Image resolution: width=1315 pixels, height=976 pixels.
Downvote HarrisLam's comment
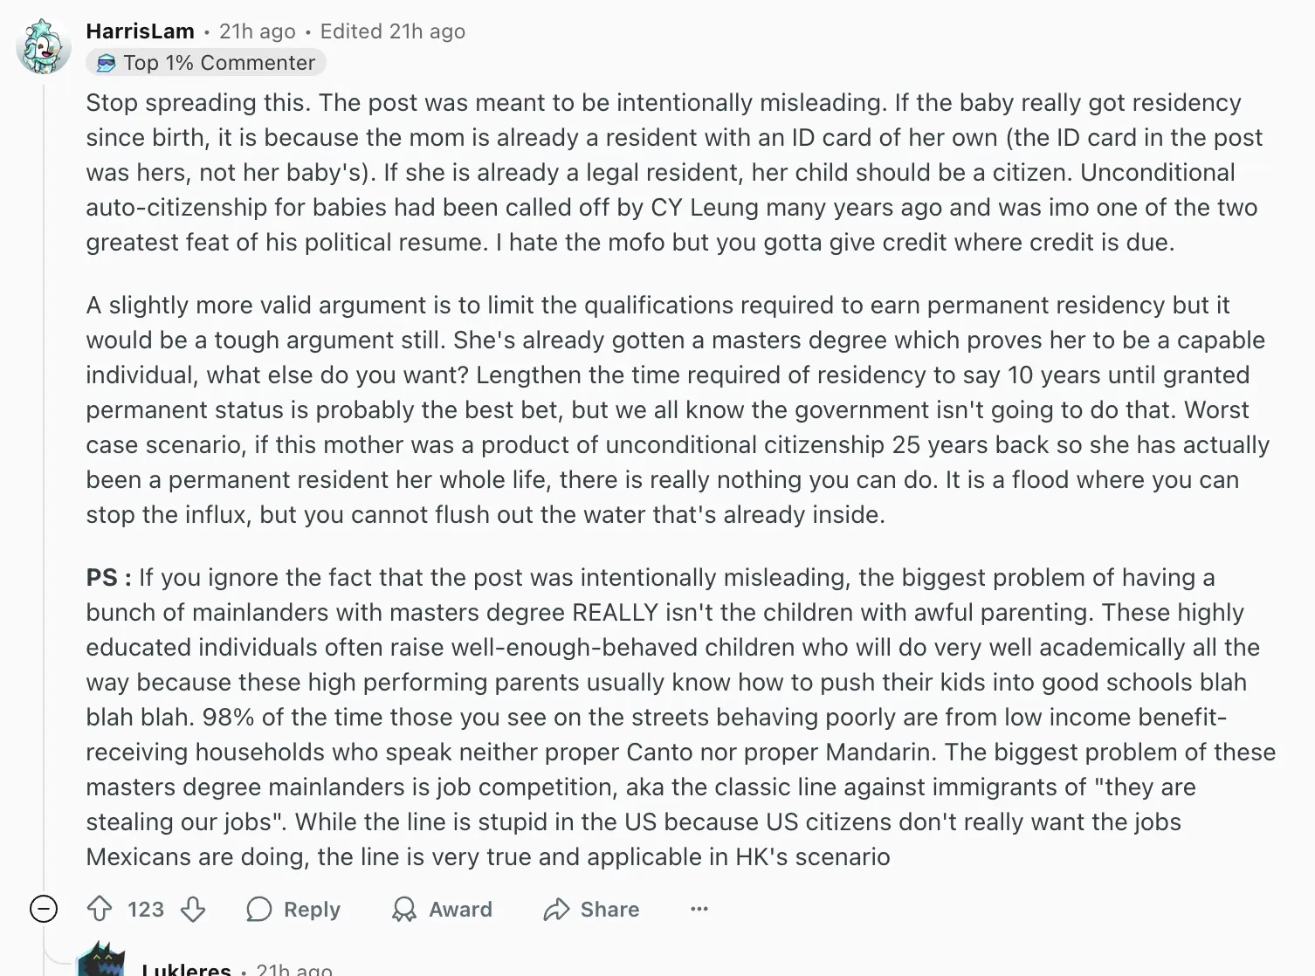click(x=193, y=910)
